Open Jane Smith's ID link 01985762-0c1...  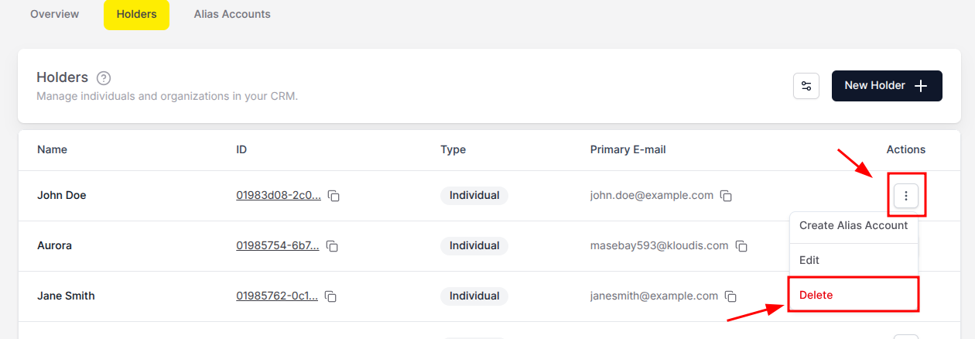(x=276, y=296)
